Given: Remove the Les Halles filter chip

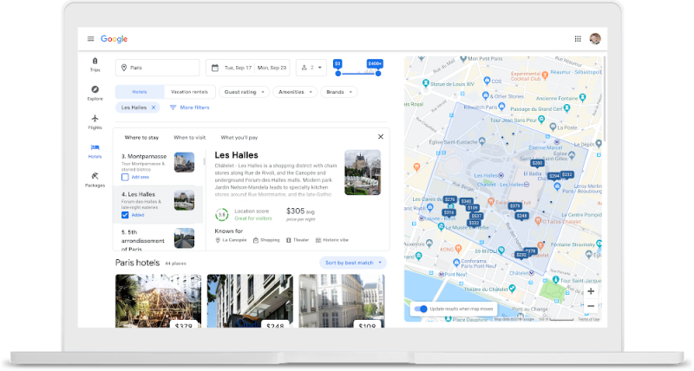Looking at the screenshot, I should [154, 107].
